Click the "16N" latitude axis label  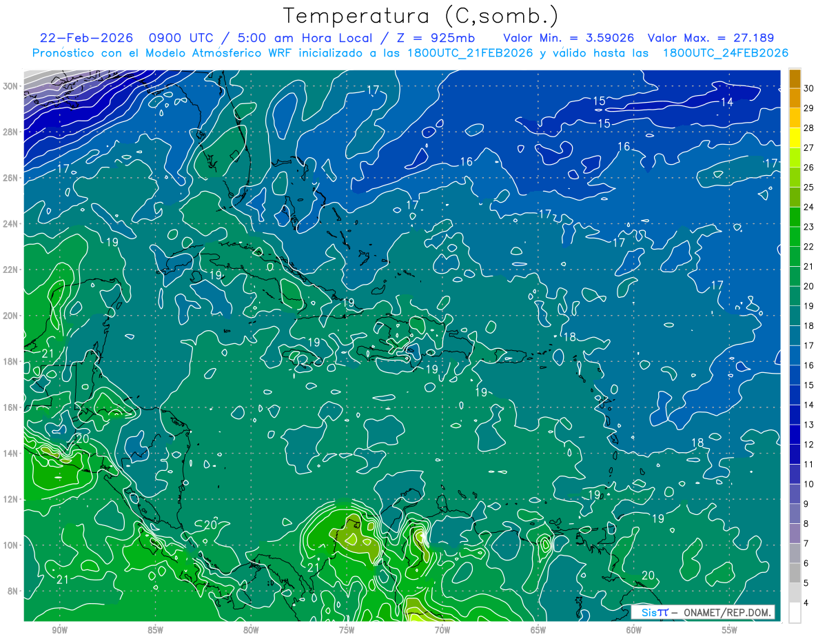[x=11, y=407]
